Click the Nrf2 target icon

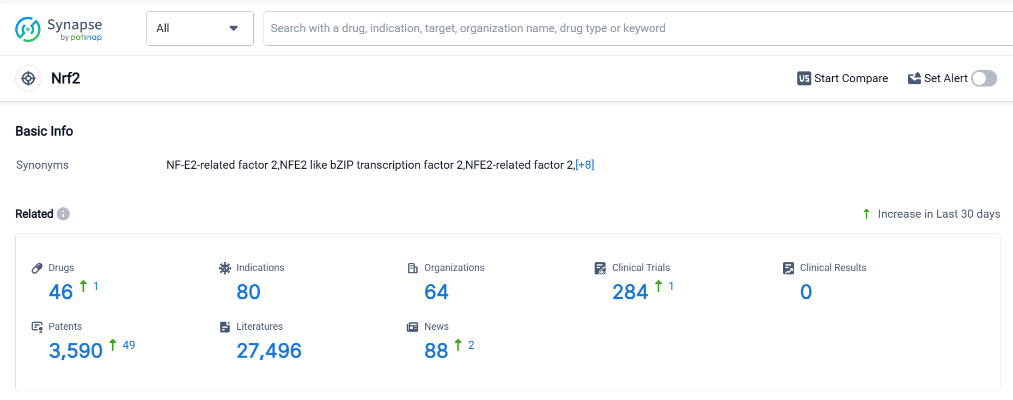click(28, 78)
